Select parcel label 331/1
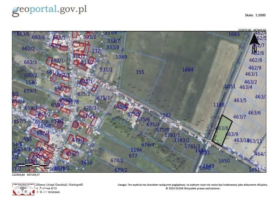 pyautogui.click(x=106, y=70)
